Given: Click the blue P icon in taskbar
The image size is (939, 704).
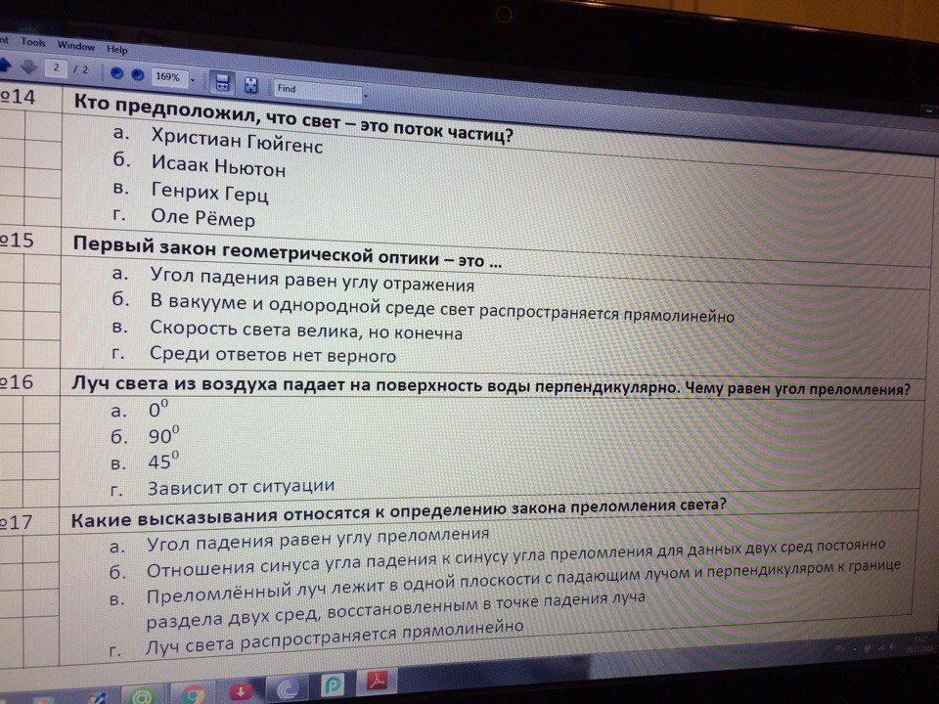Looking at the screenshot, I should [333, 684].
